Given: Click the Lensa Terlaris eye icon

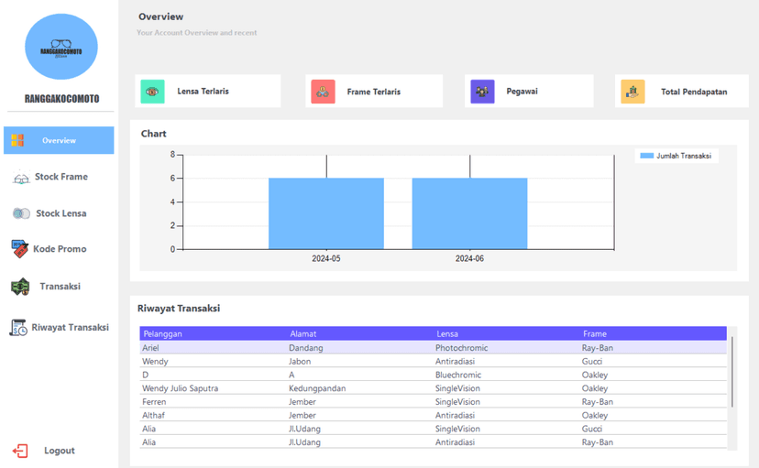Looking at the screenshot, I should click(x=152, y=92).
